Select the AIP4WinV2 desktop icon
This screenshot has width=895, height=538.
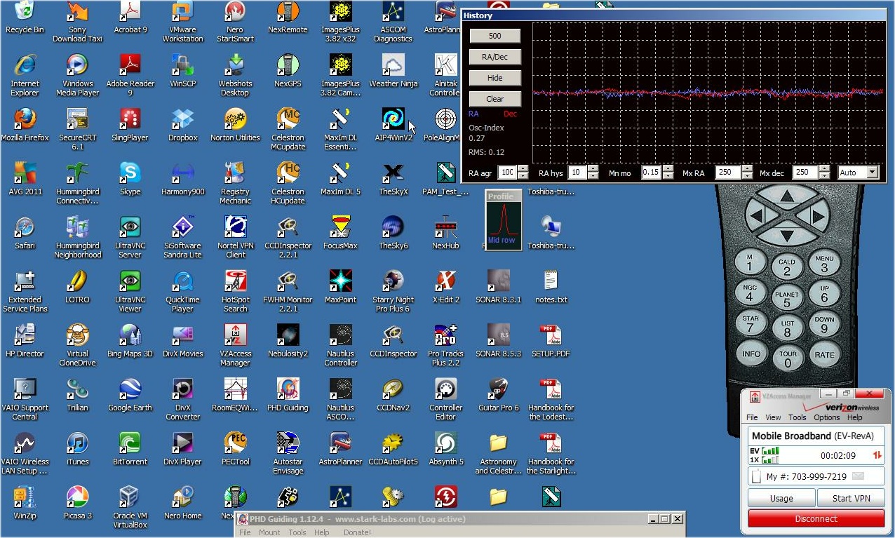393,125
